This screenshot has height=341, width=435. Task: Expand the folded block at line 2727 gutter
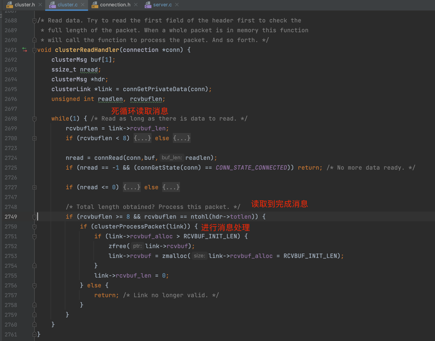(34, 187)
